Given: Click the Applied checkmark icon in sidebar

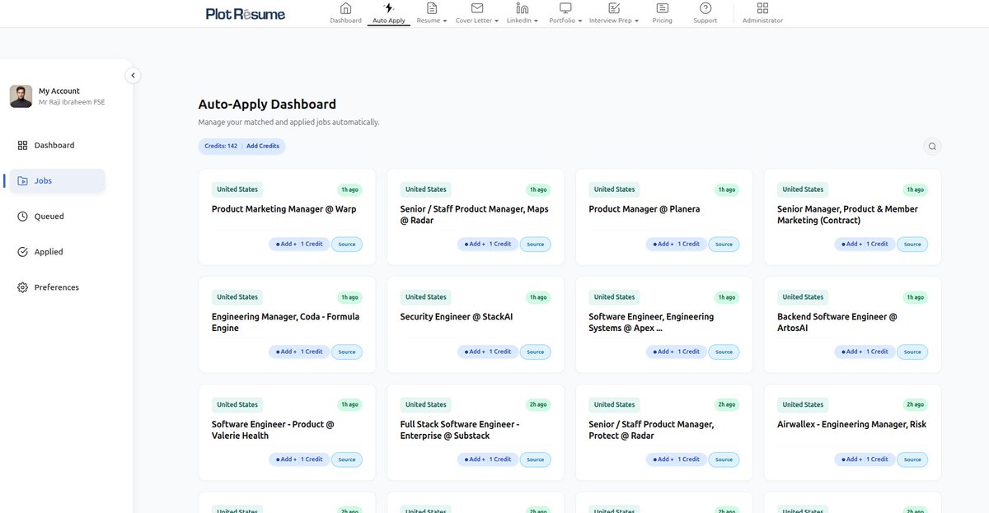Looking at the screenshot, I should pyautogui.click(x=22, y=252).
